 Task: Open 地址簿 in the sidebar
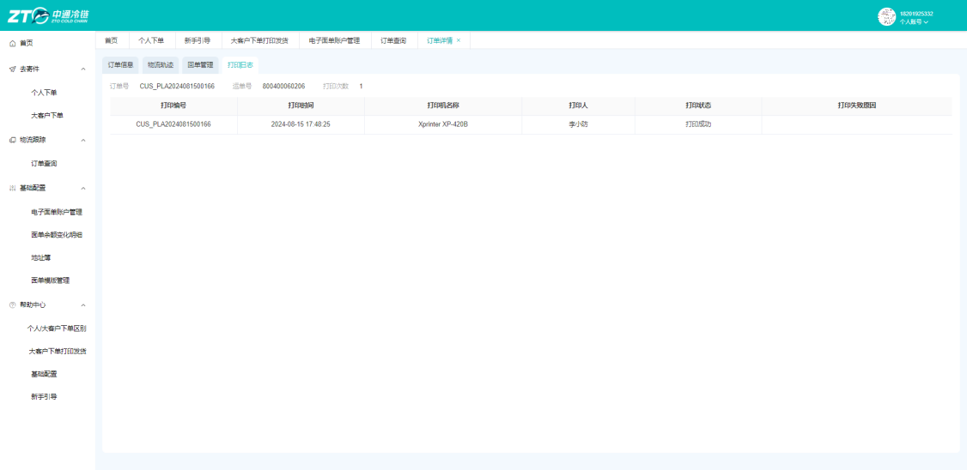point(40,257)
